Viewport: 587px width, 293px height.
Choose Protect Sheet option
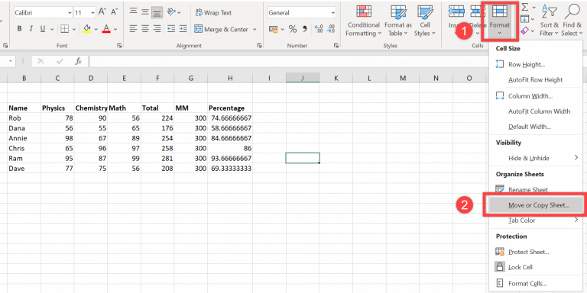pyautogui.click(x=535, y=252)
